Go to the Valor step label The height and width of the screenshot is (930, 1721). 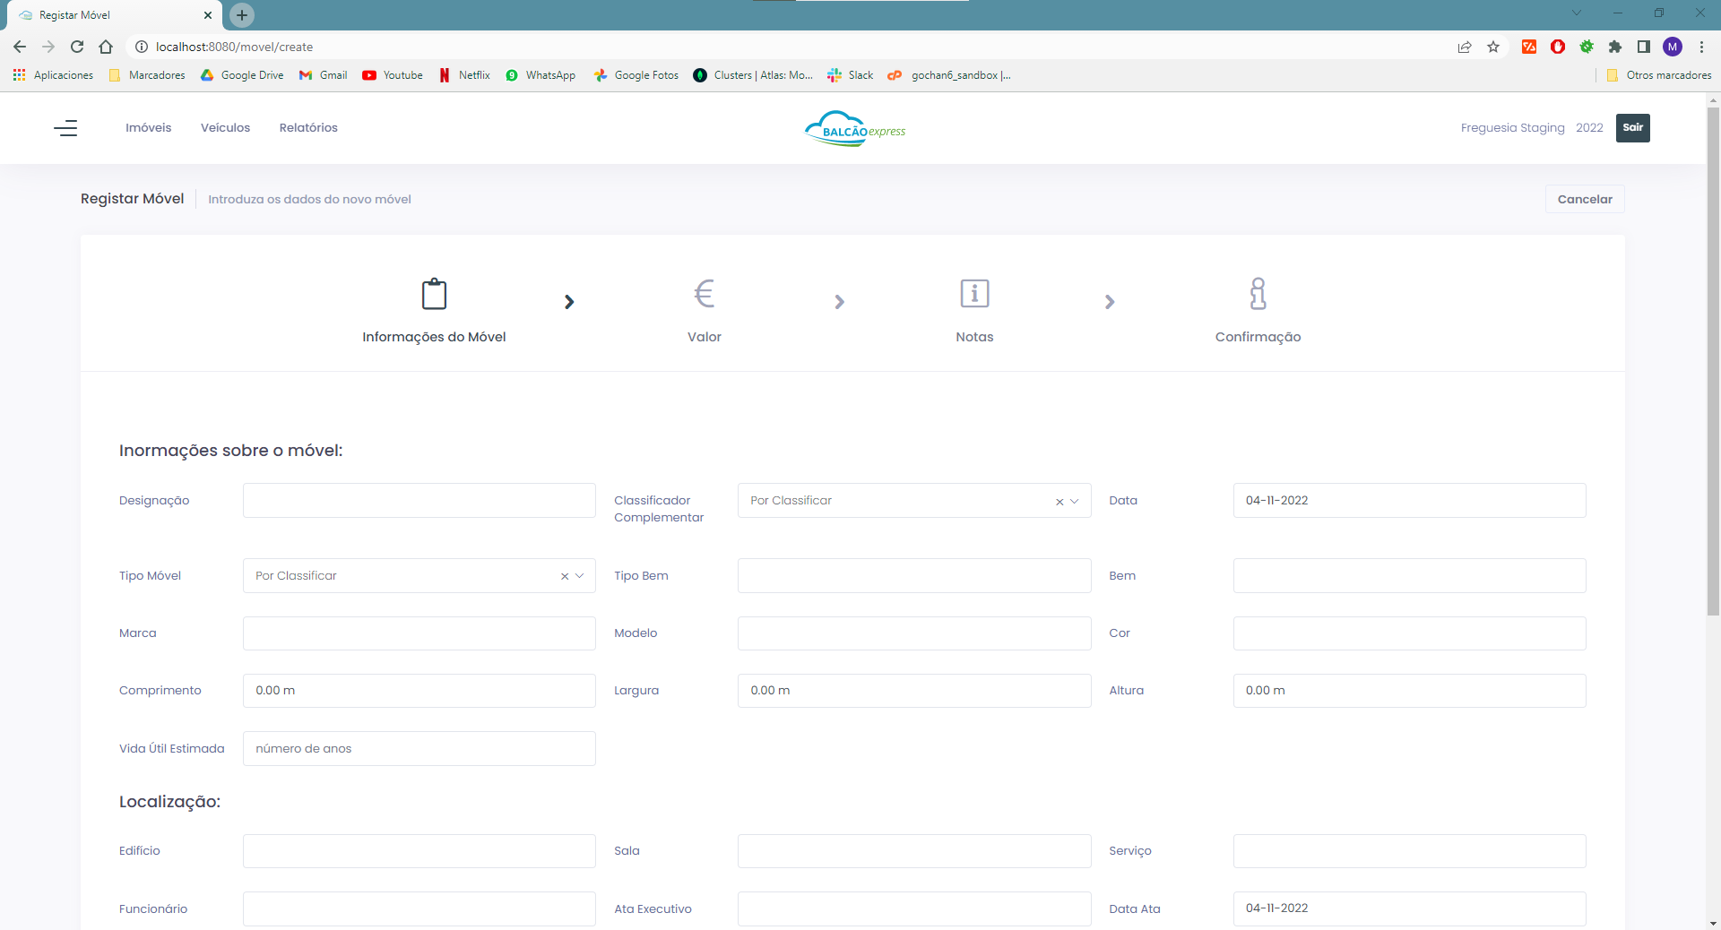[x=705, y=337]
